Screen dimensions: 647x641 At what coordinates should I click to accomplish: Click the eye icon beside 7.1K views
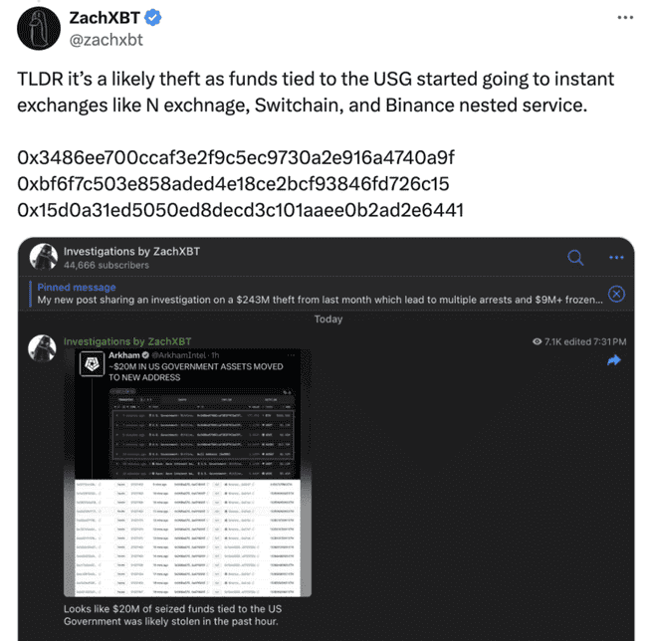(x=538, y=341)
